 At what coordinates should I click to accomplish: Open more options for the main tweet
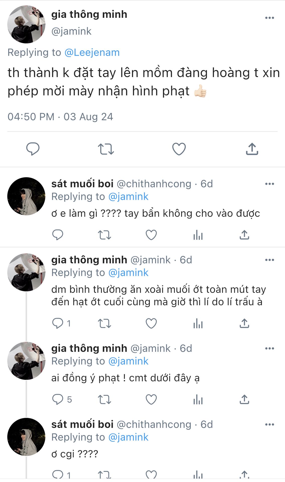(x=269, y=18)
